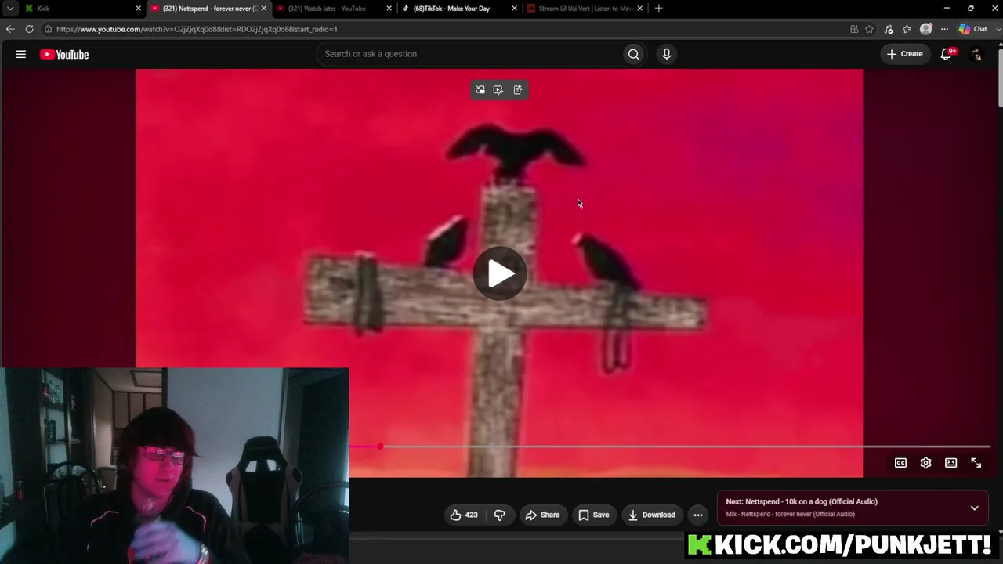Image resolution: width=1003 pixels, height=564 pixels.
Task: Open the Create menu
Action: [905, 54]
